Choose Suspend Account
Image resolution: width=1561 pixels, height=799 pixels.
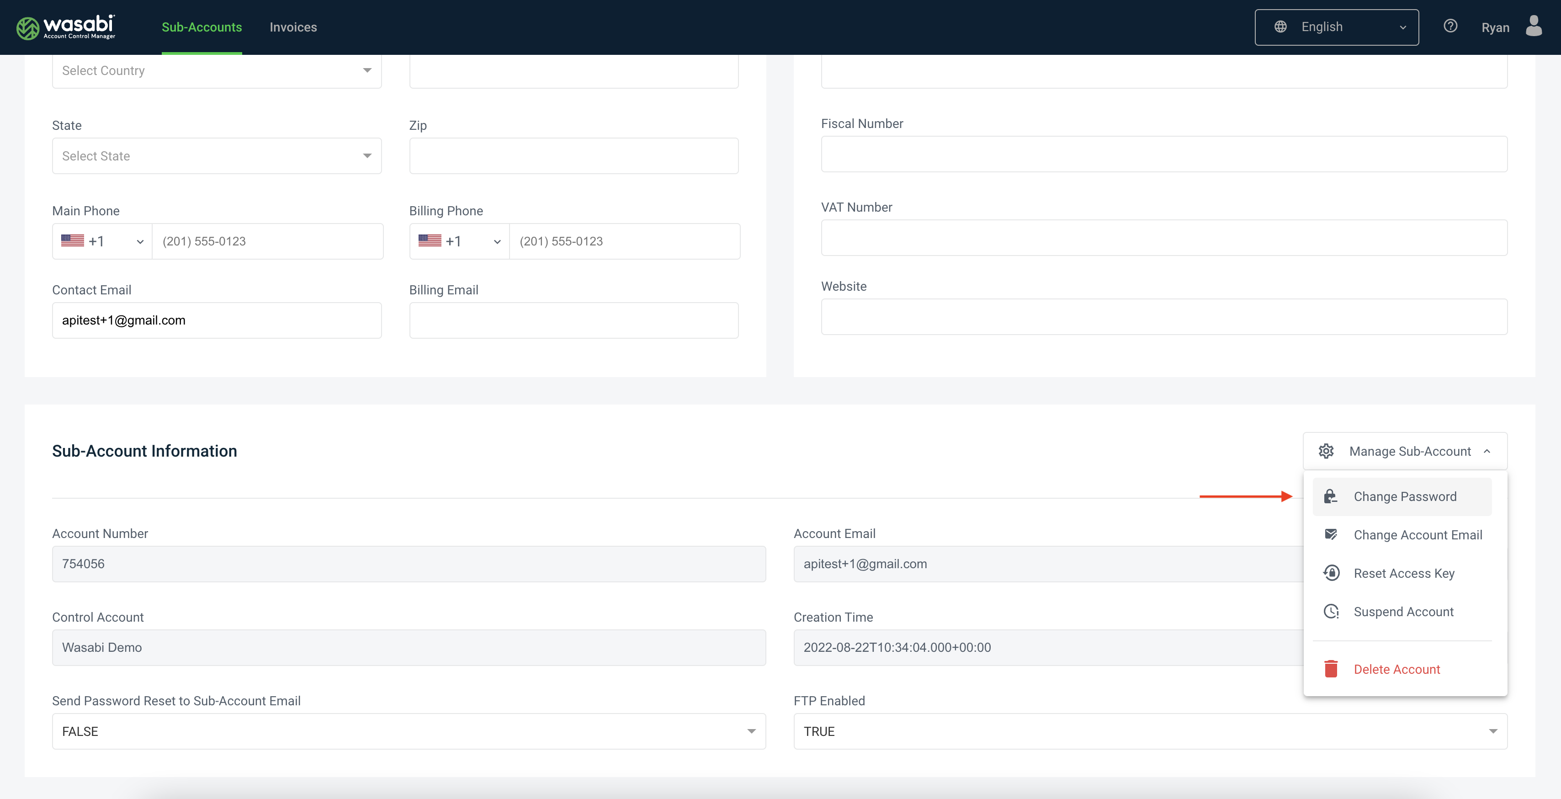pos(1402,611)
